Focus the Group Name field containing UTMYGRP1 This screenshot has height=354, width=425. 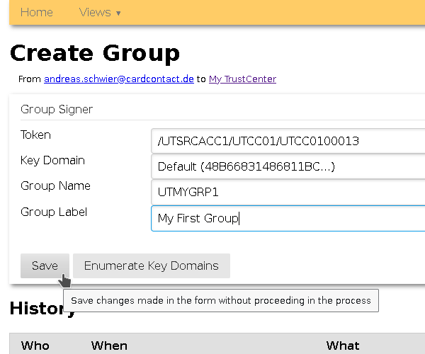pyautogui.click(x=288, y=192)
